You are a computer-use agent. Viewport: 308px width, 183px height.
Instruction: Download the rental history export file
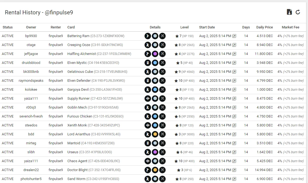point(289,12)
